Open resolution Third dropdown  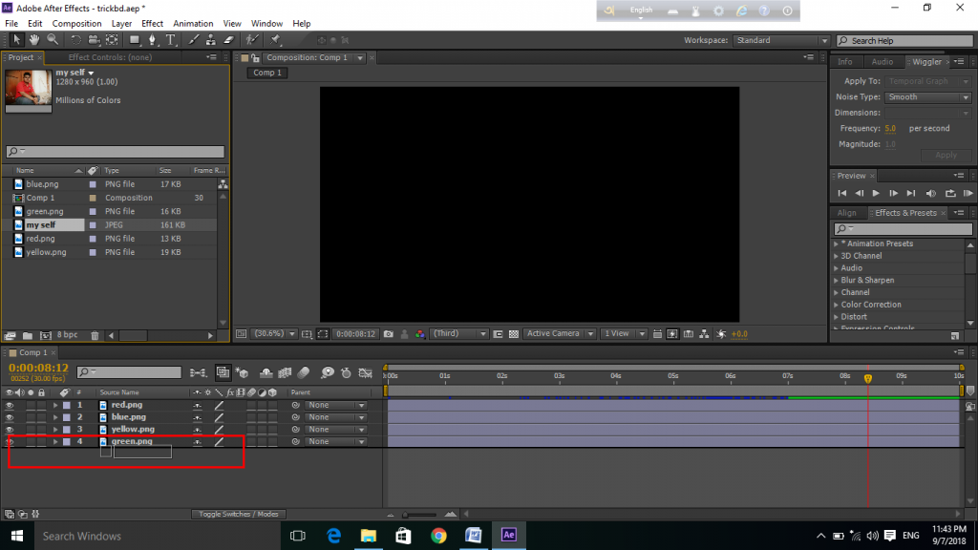459,334
